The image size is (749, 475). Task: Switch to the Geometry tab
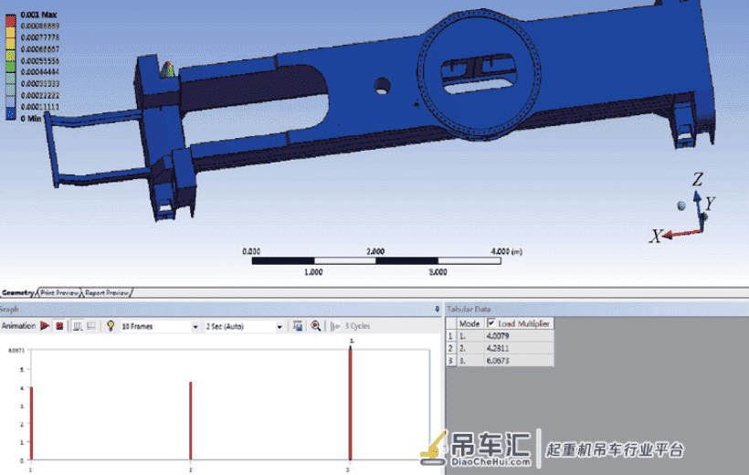click(18, 292)
